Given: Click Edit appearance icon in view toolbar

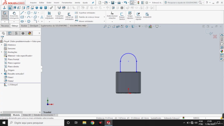Looking at the screenshot, I should (x=150, y=27).
